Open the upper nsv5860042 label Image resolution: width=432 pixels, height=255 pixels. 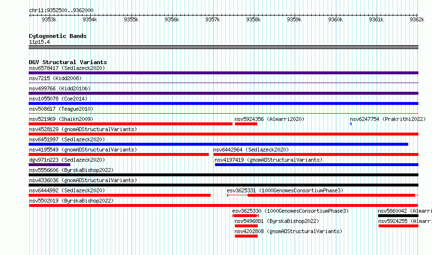(x=405, y=211)
